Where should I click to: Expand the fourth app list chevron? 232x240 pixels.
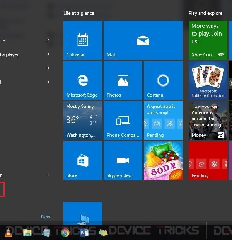[48, 82]
